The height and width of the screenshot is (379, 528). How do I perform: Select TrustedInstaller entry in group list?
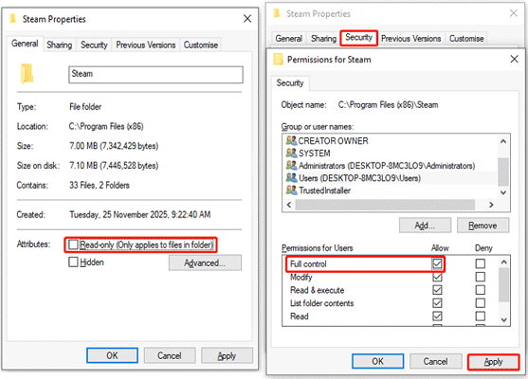(391, 190)
